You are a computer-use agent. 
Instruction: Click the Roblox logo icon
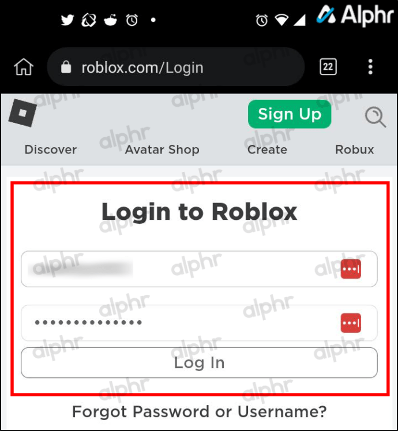[22, 113]
